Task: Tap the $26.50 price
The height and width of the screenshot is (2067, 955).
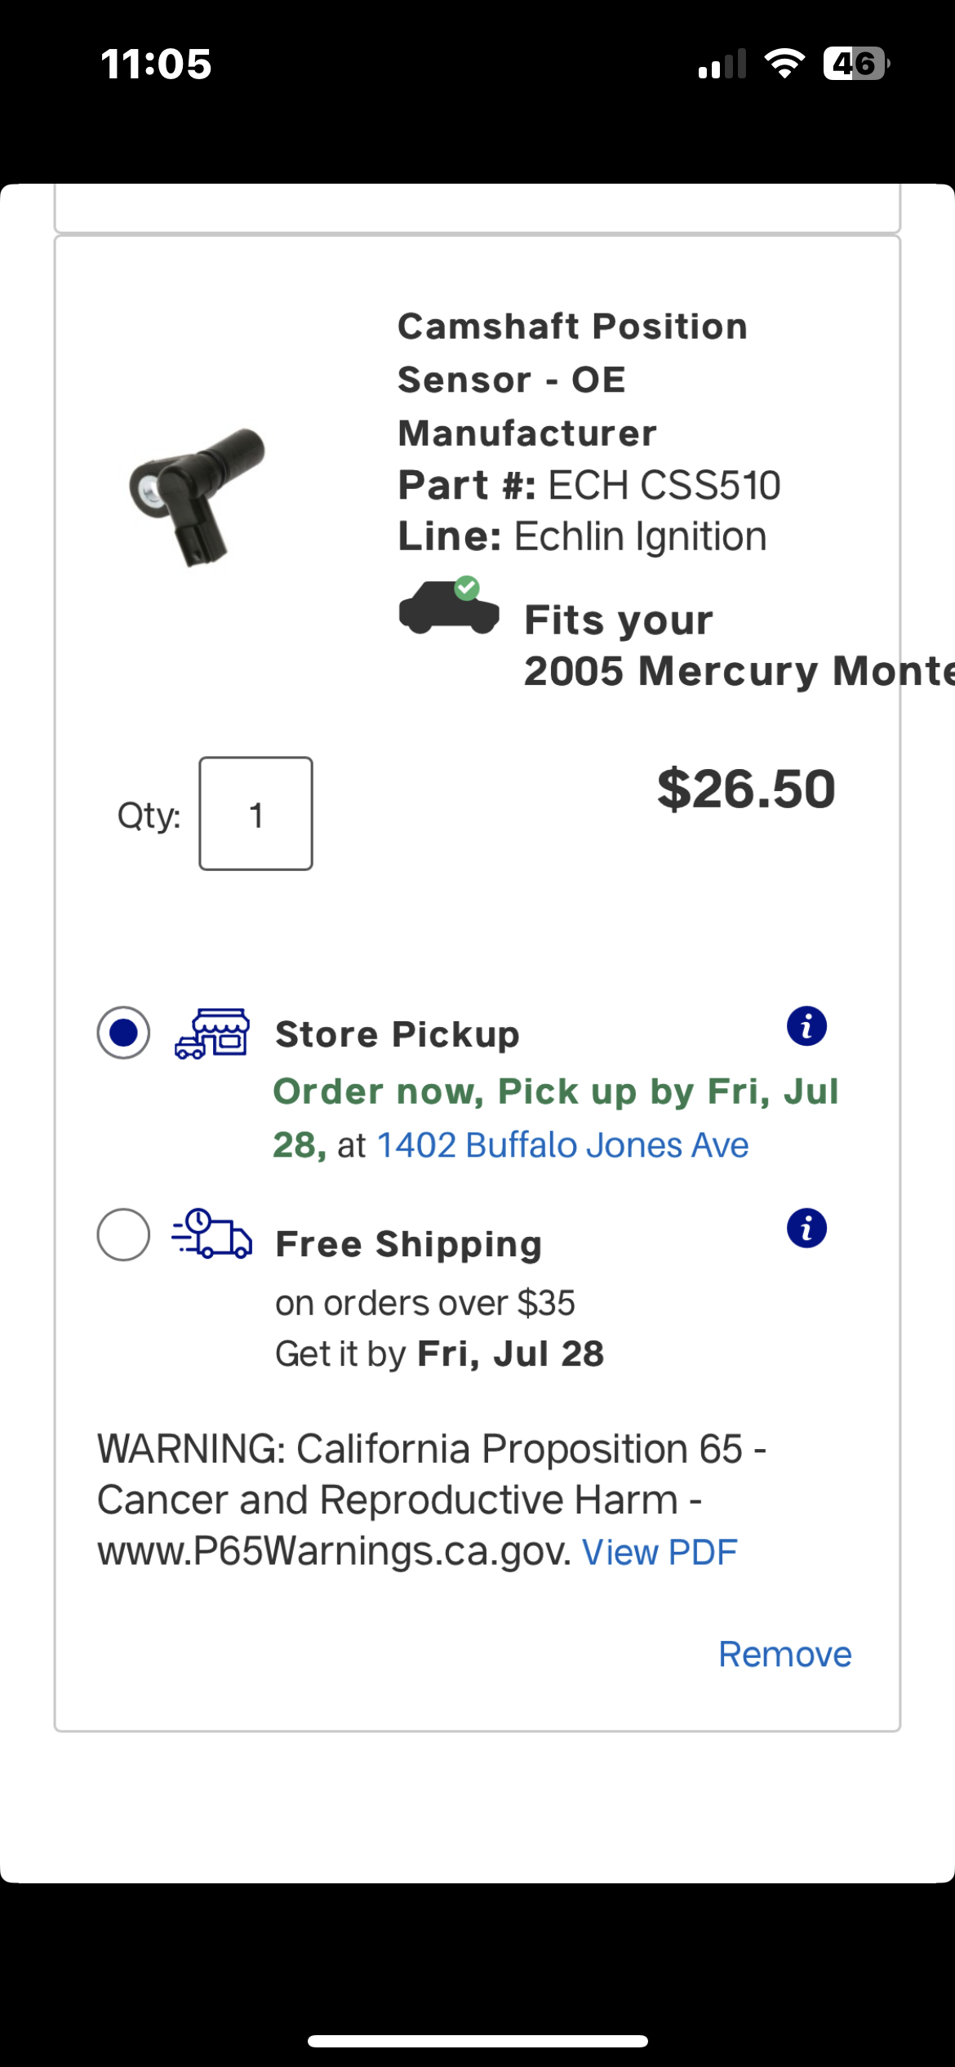Action: tap(746, 789)
